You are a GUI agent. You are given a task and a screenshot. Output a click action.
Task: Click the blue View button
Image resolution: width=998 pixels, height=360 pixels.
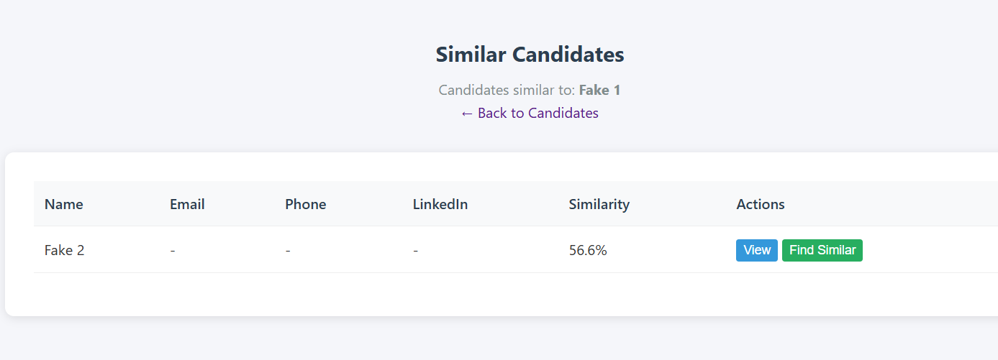click(756, 250)
